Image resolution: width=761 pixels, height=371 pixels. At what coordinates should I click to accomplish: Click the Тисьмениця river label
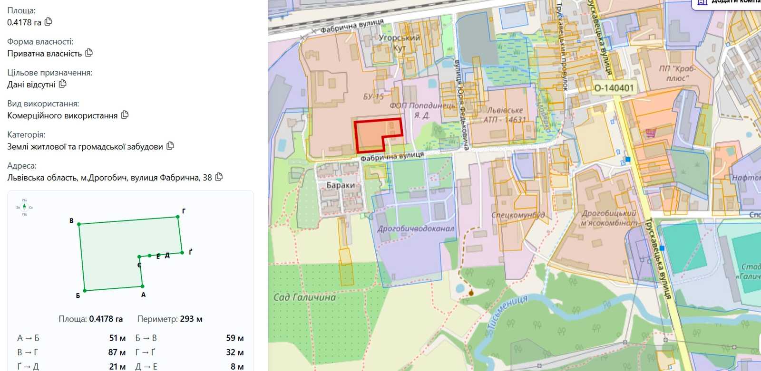(x=507, y=312)
